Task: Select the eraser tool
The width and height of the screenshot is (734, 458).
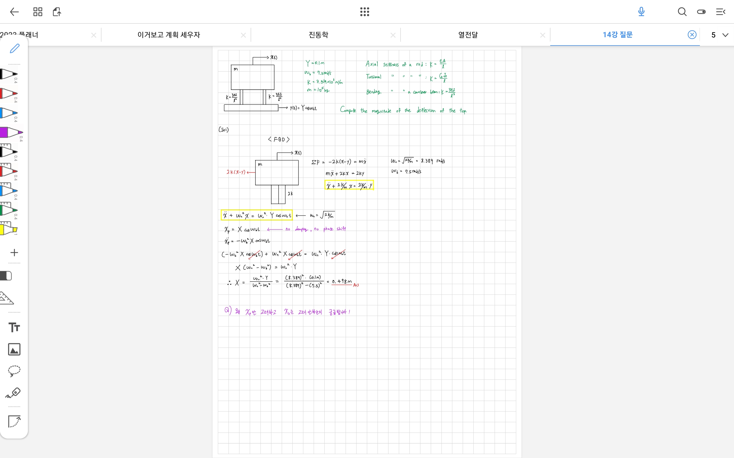Action: tap(6, 276)
